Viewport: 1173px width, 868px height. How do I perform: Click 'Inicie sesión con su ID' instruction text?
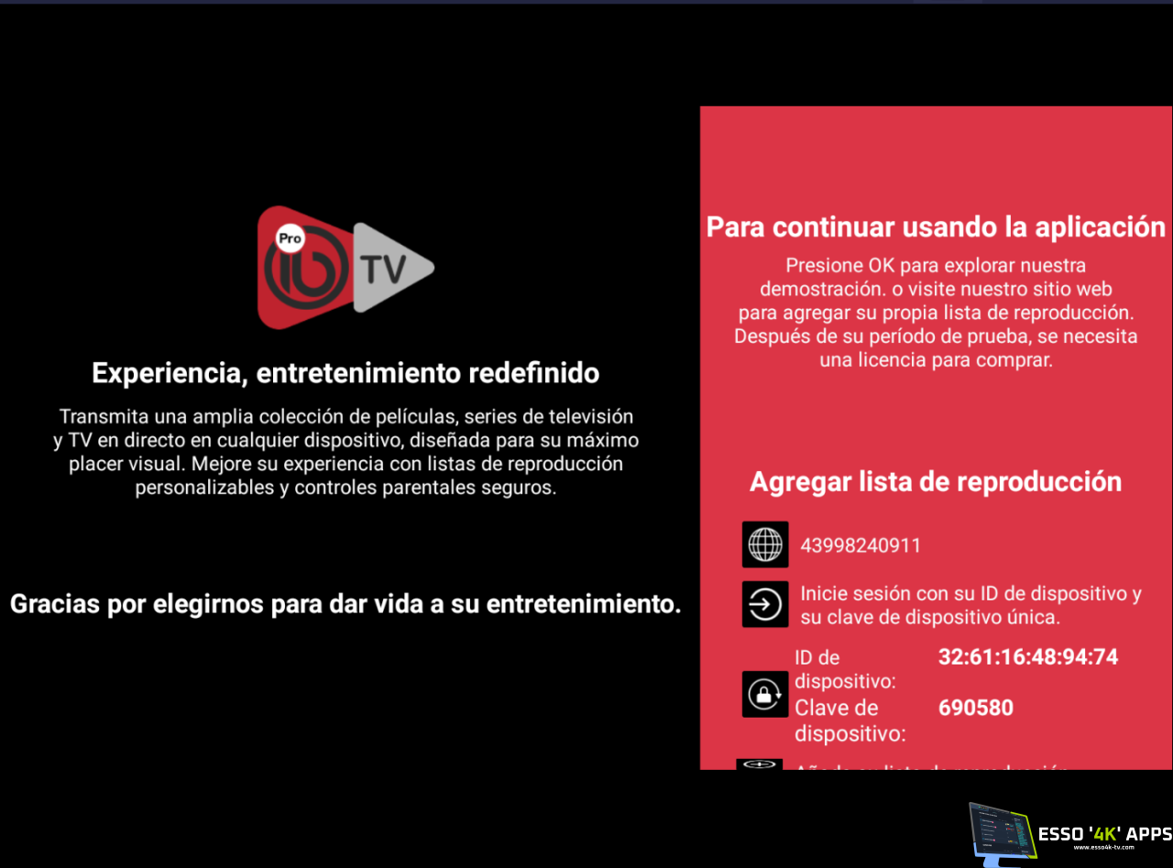tap(970, 605)
